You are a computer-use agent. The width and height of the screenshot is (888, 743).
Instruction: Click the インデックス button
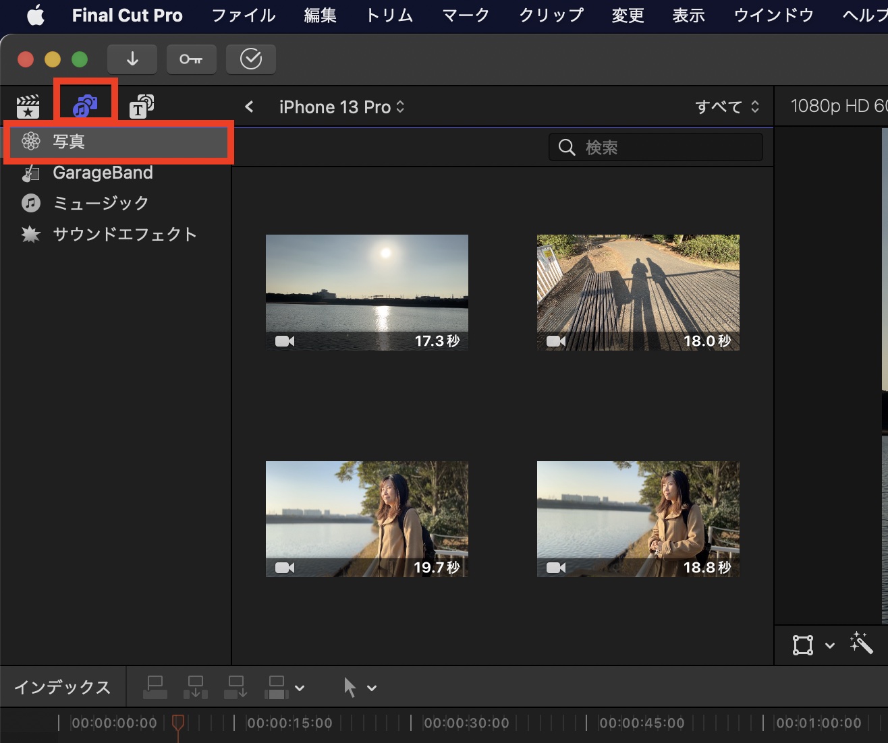tap(63, 687)
